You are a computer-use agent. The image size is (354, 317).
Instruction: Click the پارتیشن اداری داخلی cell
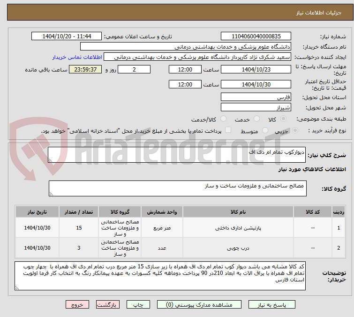[238, 228]
